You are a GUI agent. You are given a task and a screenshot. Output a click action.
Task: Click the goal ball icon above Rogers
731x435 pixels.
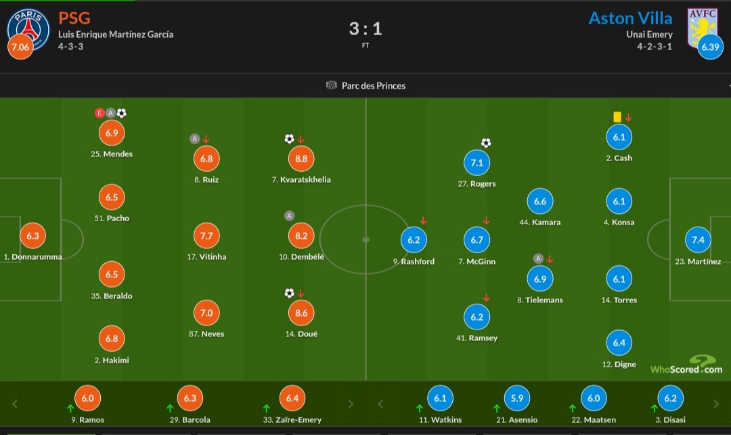coord(486,143)
